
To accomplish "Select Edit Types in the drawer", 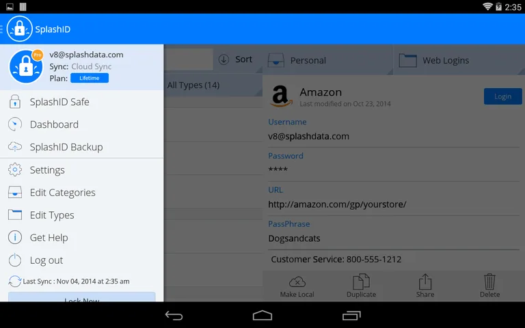I will coord(82,215).
